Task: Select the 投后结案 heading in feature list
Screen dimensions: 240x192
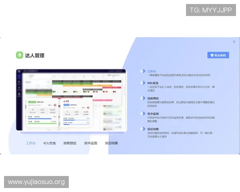Action: pos(153,129)
